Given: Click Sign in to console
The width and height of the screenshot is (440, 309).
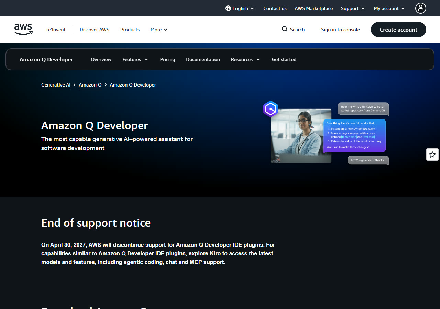Looking at the screenshot, I should (x=340, y=30).
